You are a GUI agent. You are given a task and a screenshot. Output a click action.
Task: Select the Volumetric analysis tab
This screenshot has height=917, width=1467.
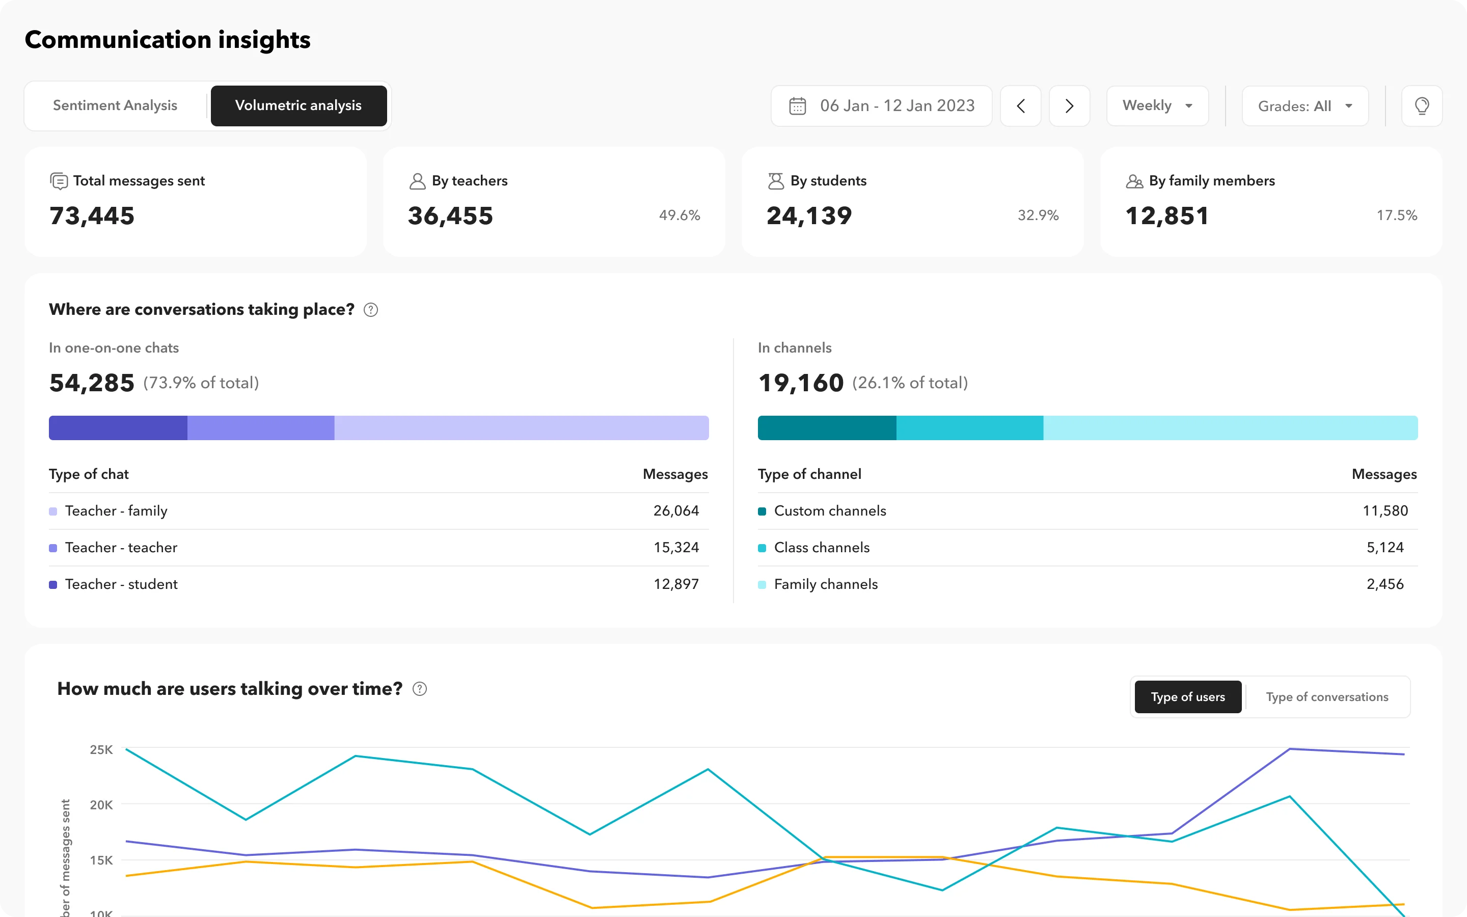[x=299, y=105]
